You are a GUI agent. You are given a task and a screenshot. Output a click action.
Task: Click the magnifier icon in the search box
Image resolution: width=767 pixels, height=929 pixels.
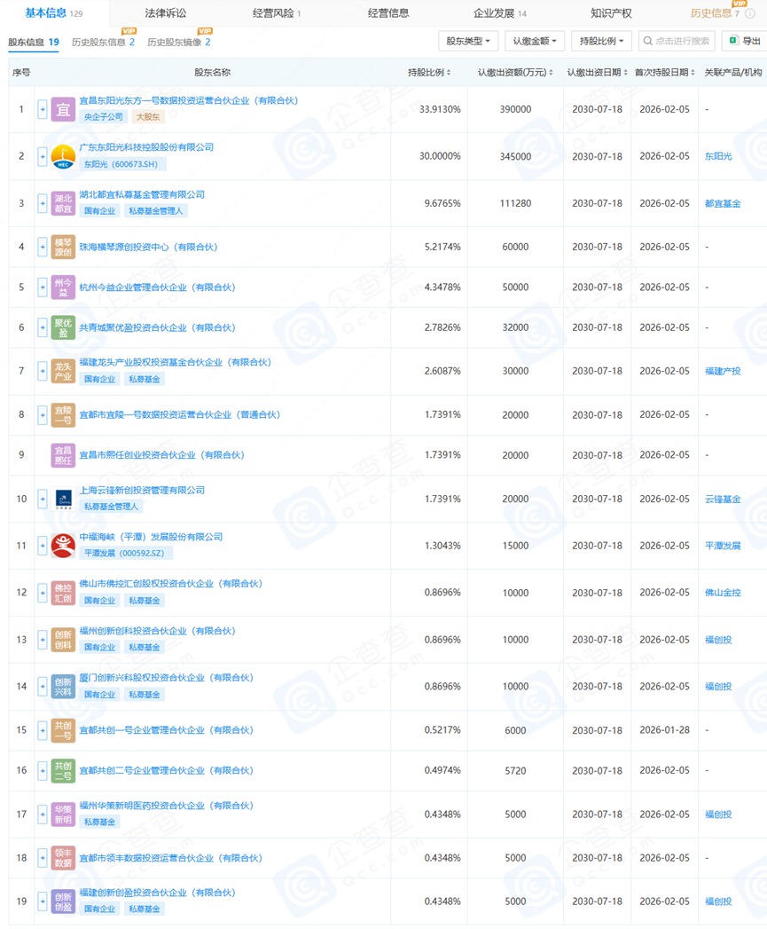click(648, 40)
